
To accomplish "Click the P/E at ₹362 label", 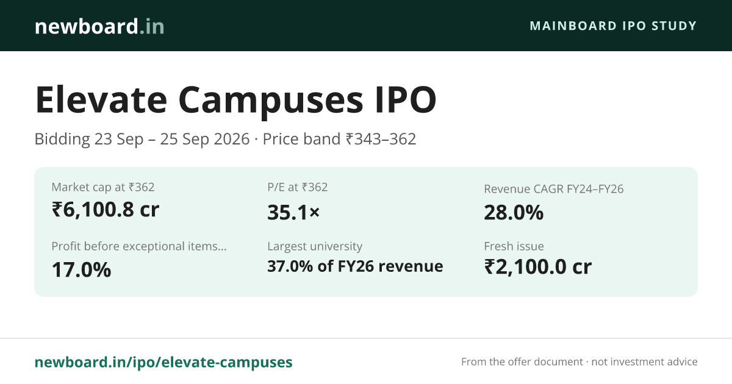I will coord(298,187).
